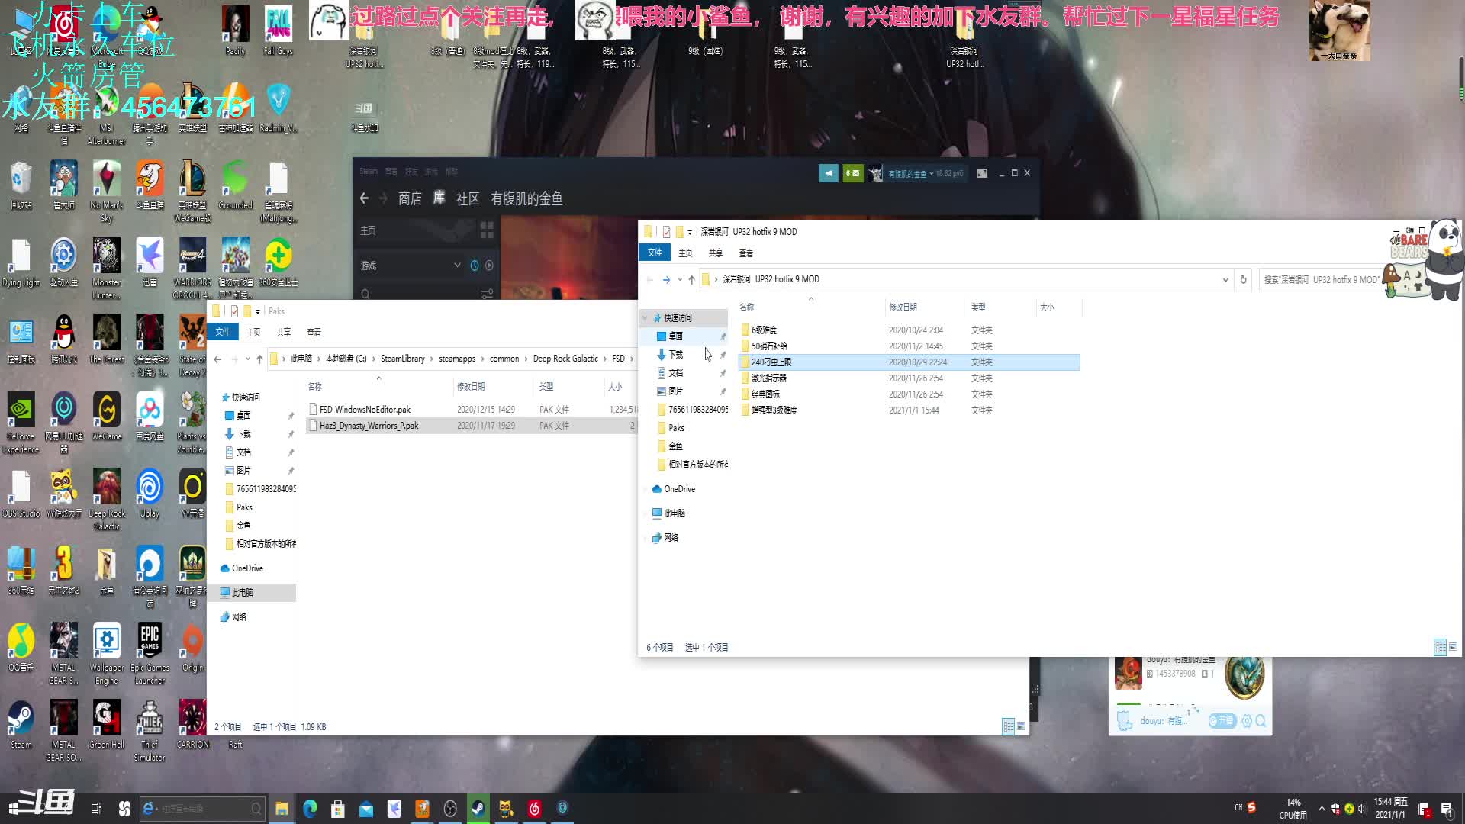Switch MOD window to large icons view

[x=1452, y=647]
